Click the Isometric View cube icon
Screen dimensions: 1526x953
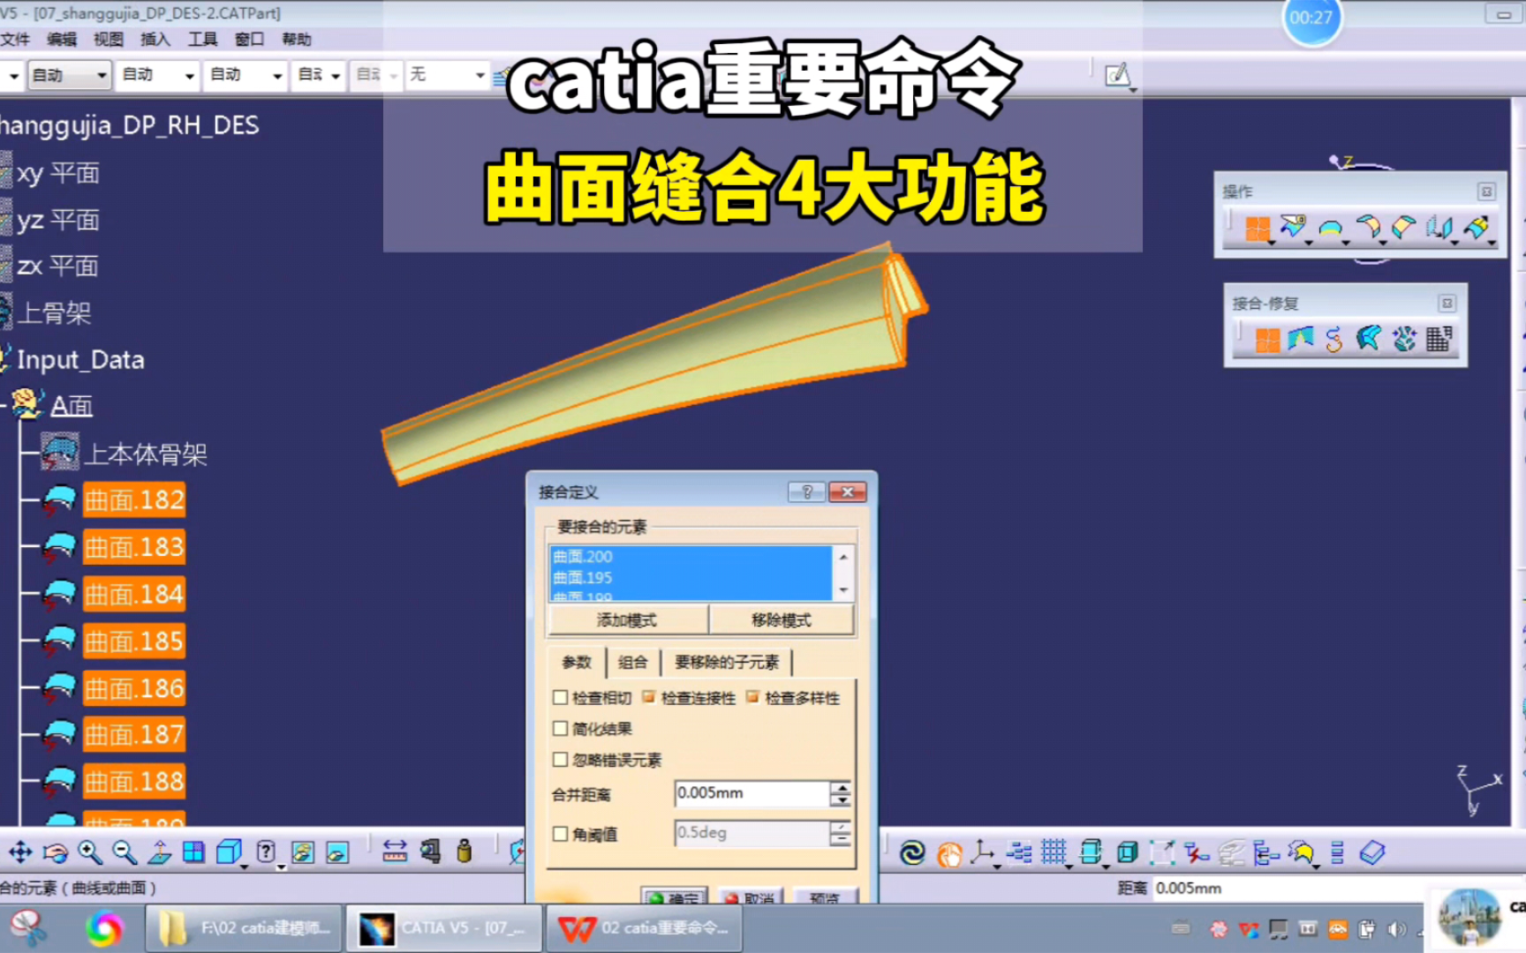229,852
